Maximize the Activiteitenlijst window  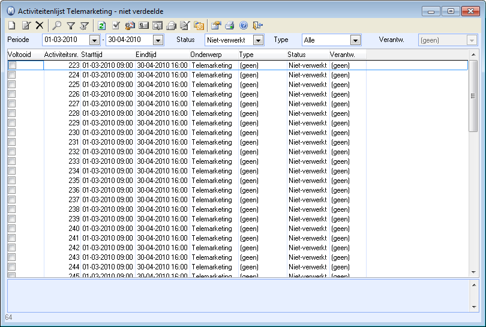(x=451, y=11)
